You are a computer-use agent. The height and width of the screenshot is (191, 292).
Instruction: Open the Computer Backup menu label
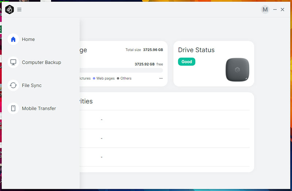pos(41,62)
